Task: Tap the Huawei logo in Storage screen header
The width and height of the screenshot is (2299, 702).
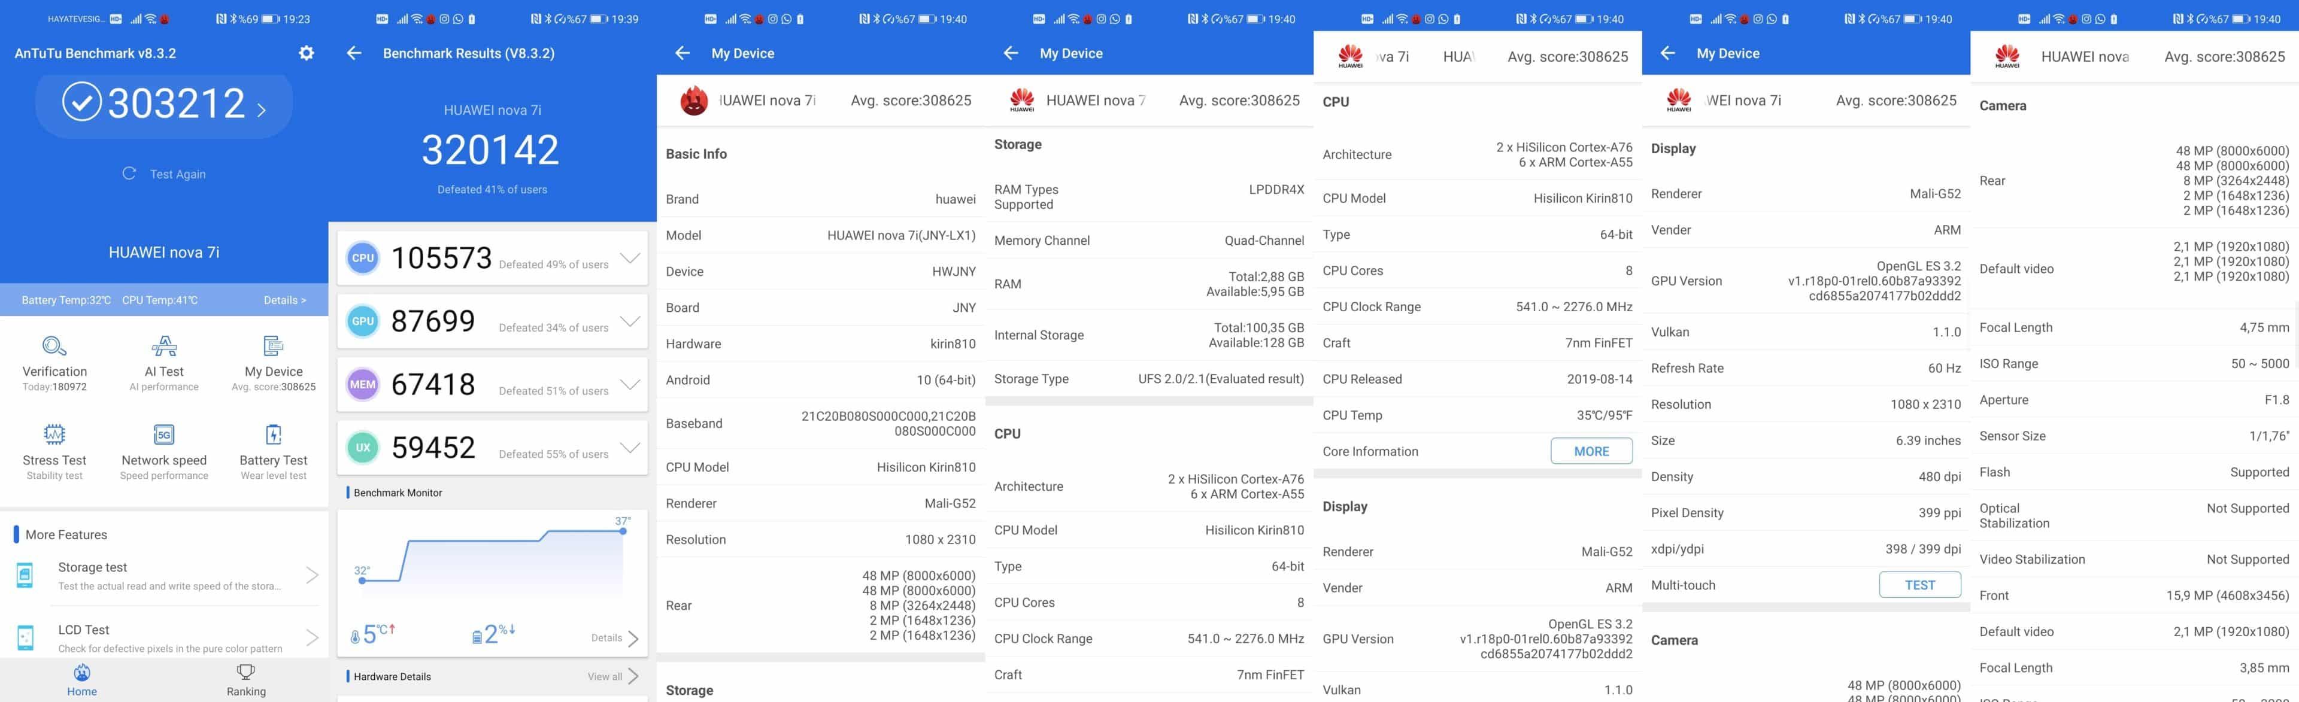Action: (x=1022, y=100)
